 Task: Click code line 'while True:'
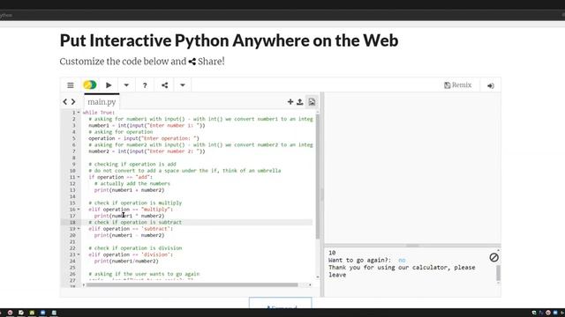[x=99, y=113]
